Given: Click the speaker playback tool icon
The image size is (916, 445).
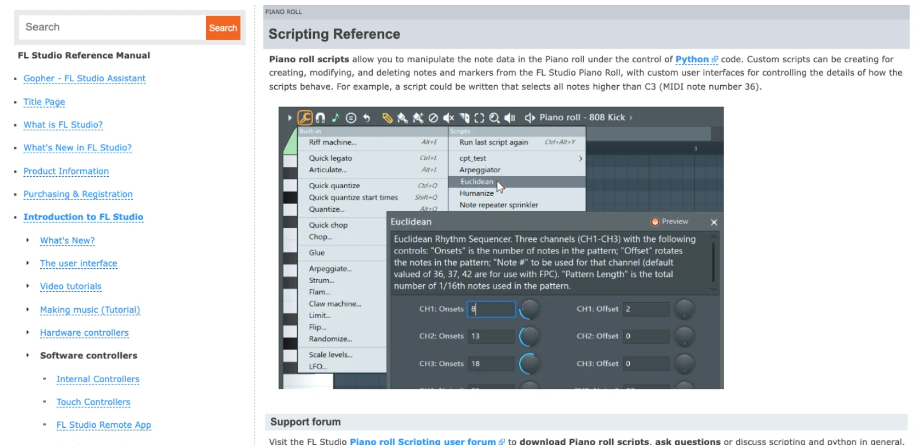Looking at the screenshot, I should pos(510,118).
